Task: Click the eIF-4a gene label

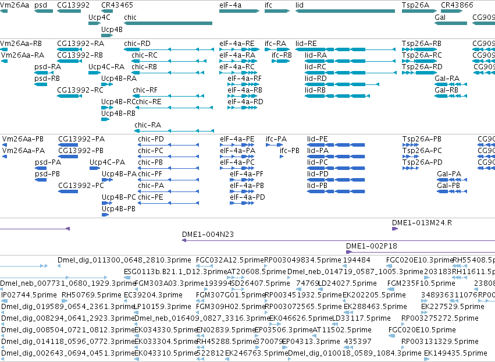Action: coord(230,5)
